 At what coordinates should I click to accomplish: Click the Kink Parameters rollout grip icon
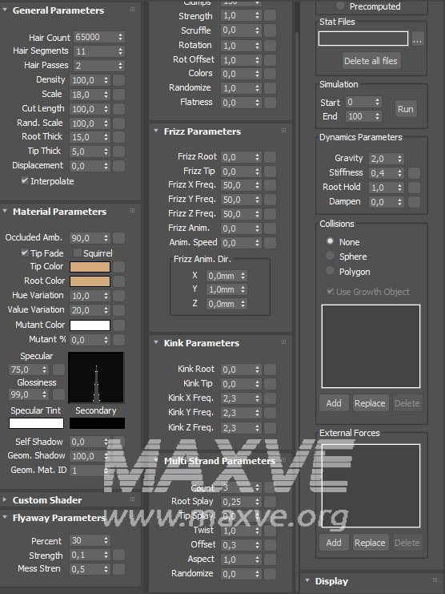pos(283,342)
